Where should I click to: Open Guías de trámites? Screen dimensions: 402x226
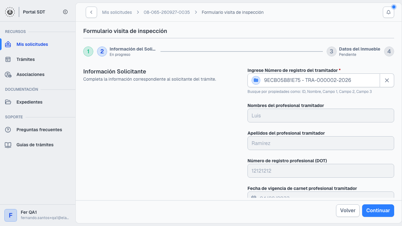[x=38, y=145]
